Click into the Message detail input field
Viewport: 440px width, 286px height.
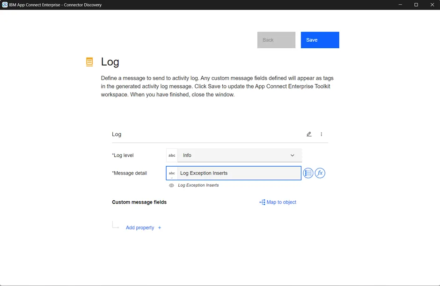[239, 173]
